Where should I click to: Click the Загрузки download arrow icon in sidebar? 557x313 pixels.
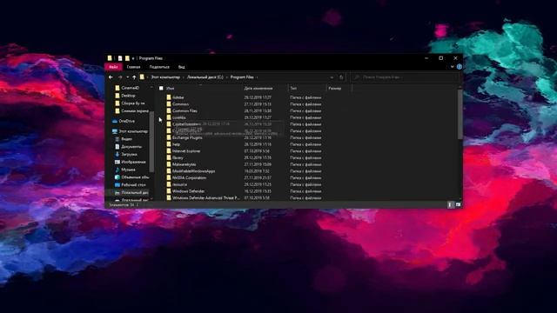coord(117,155)
